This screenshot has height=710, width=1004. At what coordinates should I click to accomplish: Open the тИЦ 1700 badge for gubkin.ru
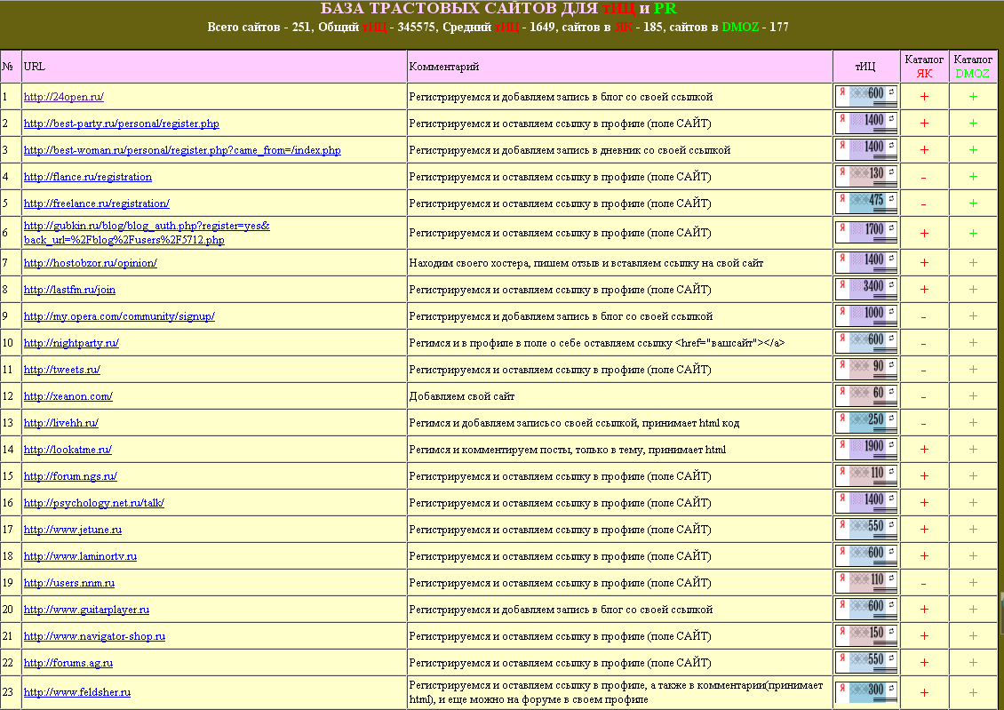click(866, 233)
